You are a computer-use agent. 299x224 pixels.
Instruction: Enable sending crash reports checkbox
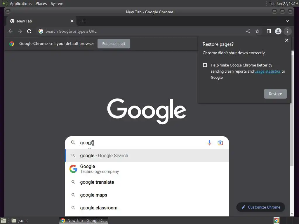[205, 65]
